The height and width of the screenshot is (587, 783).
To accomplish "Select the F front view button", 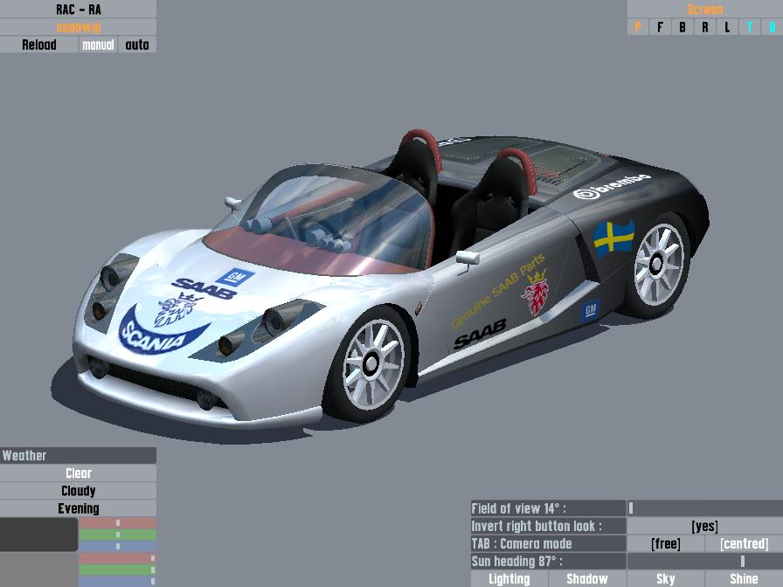I will [x=660, y=27].
